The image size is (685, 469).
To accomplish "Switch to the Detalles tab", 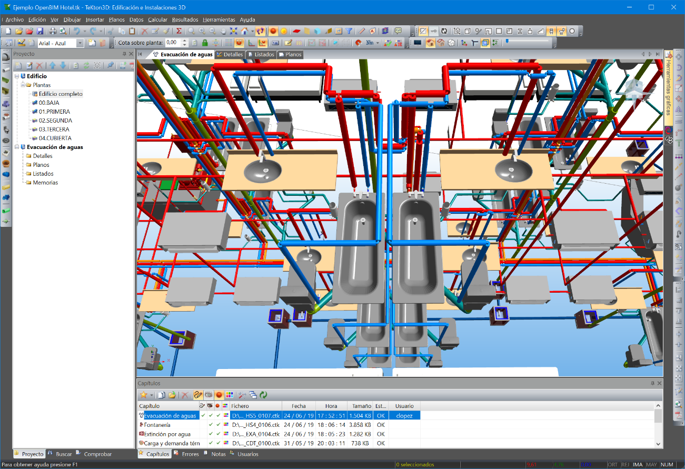I will 230,54.
